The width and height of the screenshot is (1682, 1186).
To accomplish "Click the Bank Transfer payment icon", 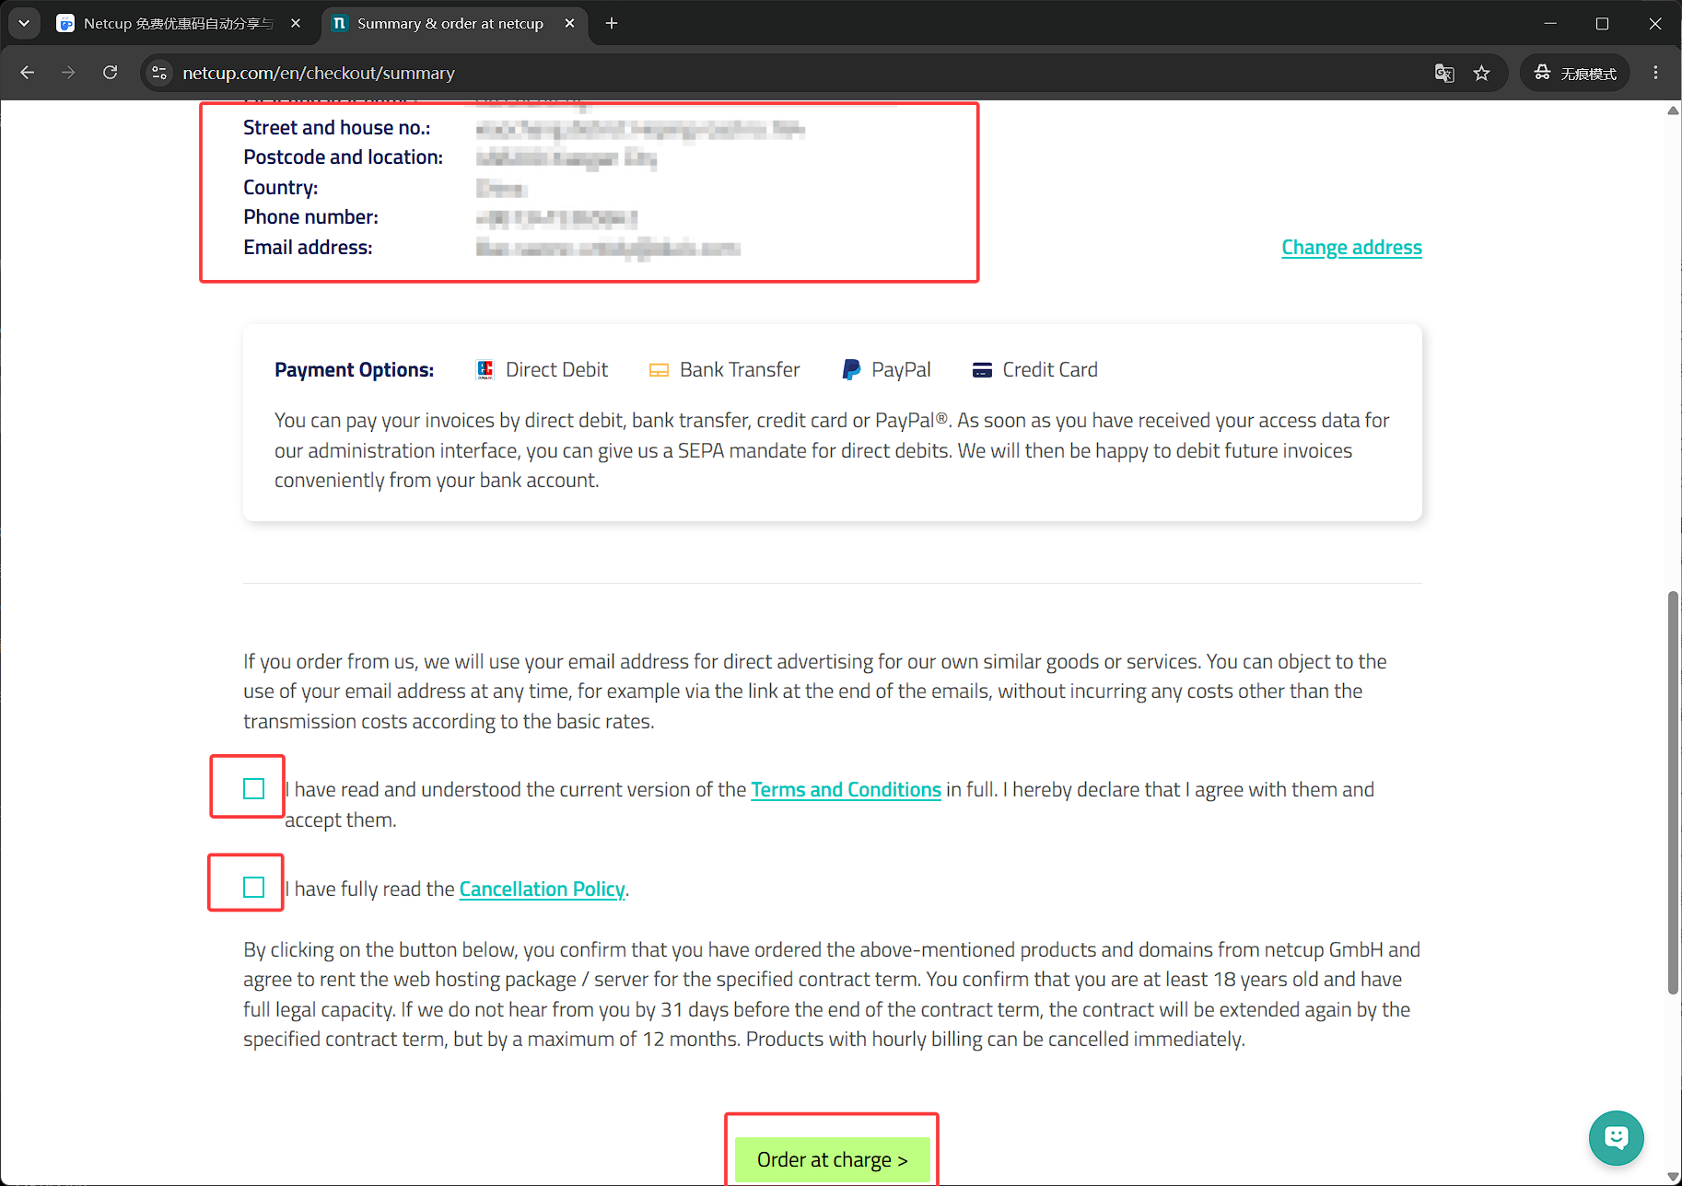I will (x=659, y=370).
